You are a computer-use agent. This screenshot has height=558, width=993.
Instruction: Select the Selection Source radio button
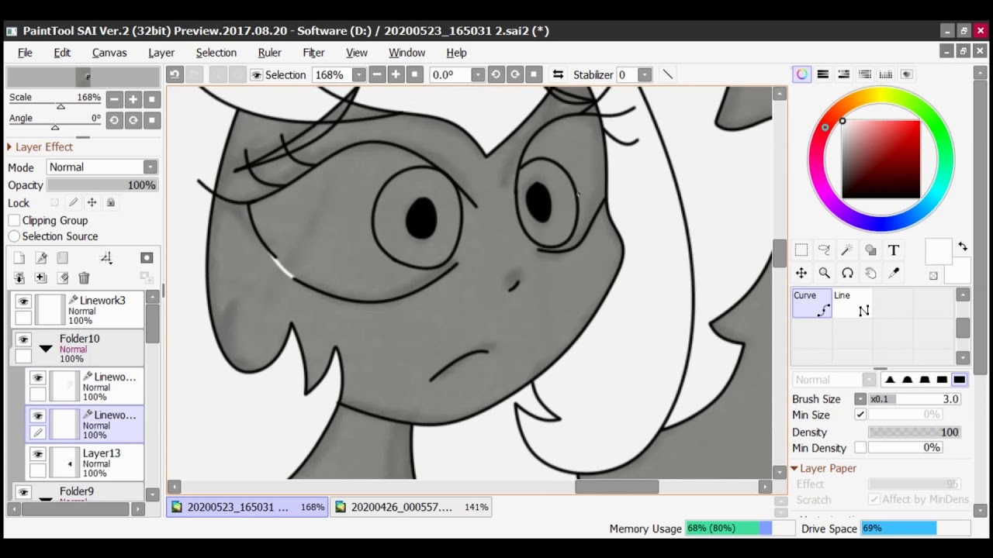point(14,236)
